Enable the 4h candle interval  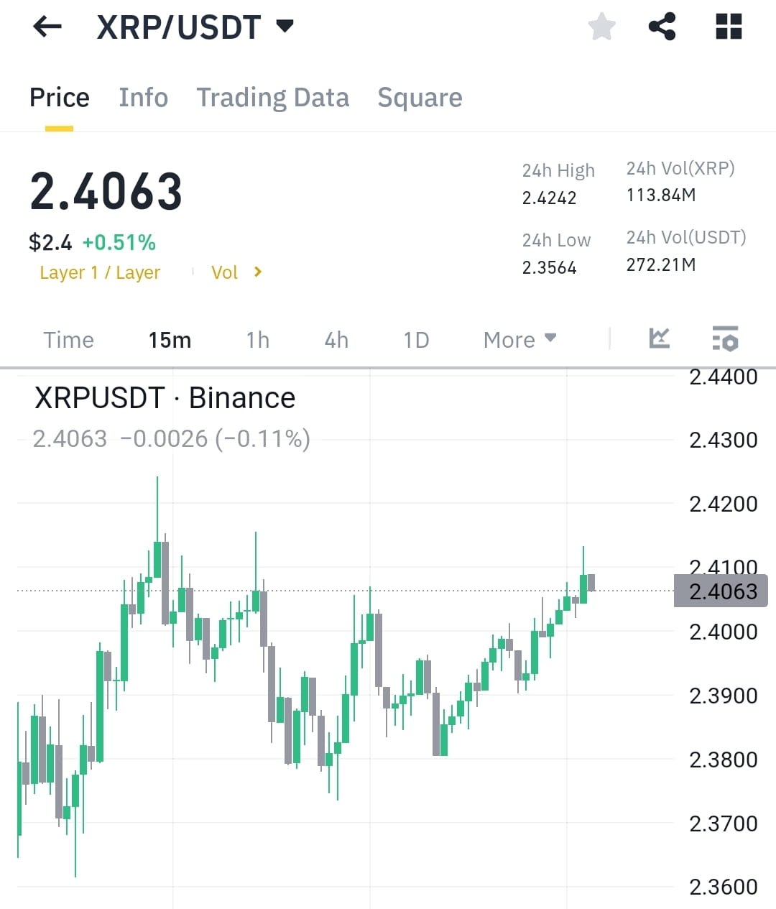click(x=336, y=339)
